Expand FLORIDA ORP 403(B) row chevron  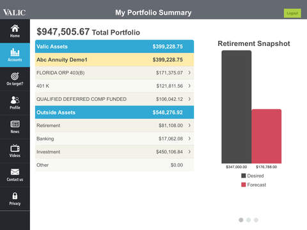coord(189,73)
